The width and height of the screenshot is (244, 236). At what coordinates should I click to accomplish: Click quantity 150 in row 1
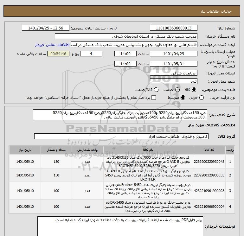56,162
